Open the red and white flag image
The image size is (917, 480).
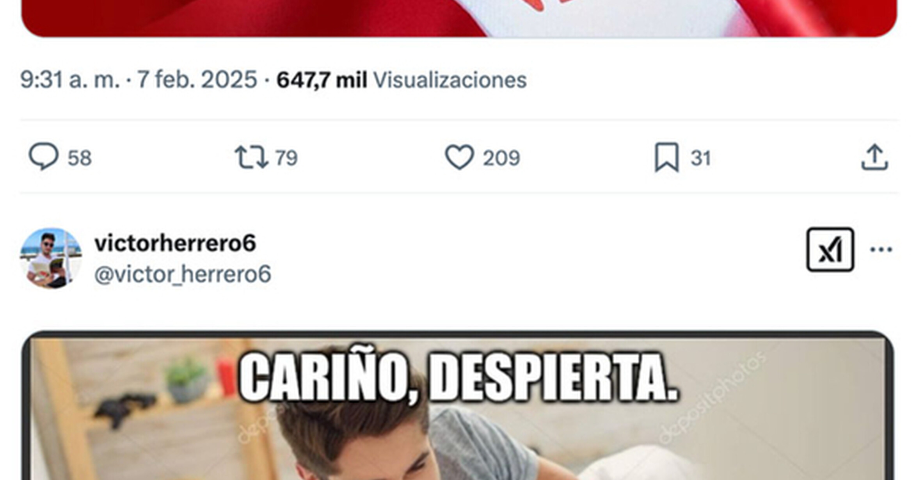click(459, 18)
